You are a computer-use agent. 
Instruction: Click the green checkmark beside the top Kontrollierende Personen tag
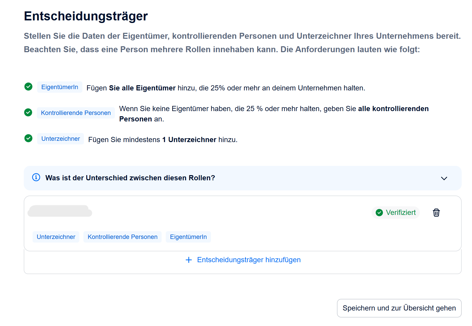[x=28, y=112]
